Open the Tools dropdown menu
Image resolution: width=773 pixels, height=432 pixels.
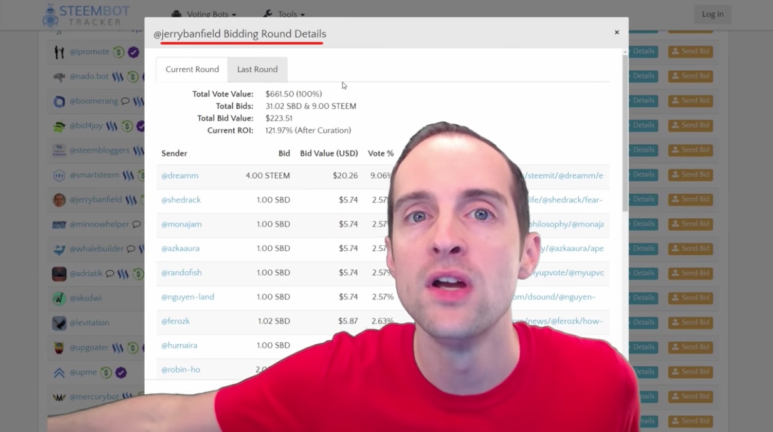[284, 14]
